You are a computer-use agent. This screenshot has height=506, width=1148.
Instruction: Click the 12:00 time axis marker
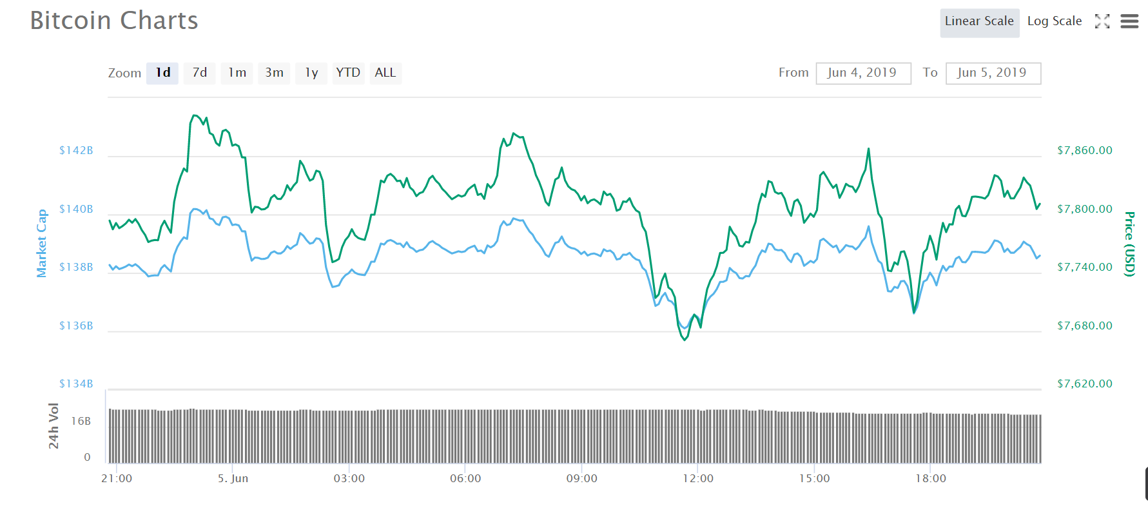[698, 478]
